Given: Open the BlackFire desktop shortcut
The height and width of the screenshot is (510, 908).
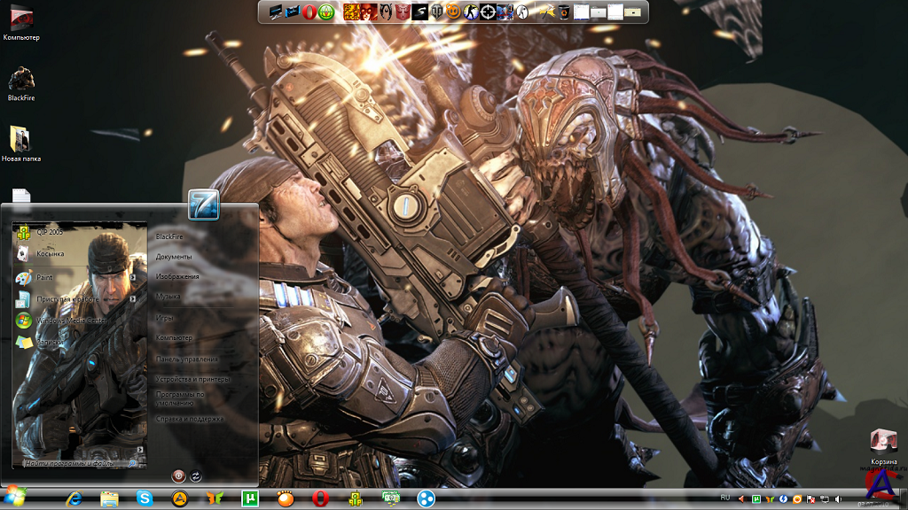Looking at the screenshot, I should (x=22, y=81).
